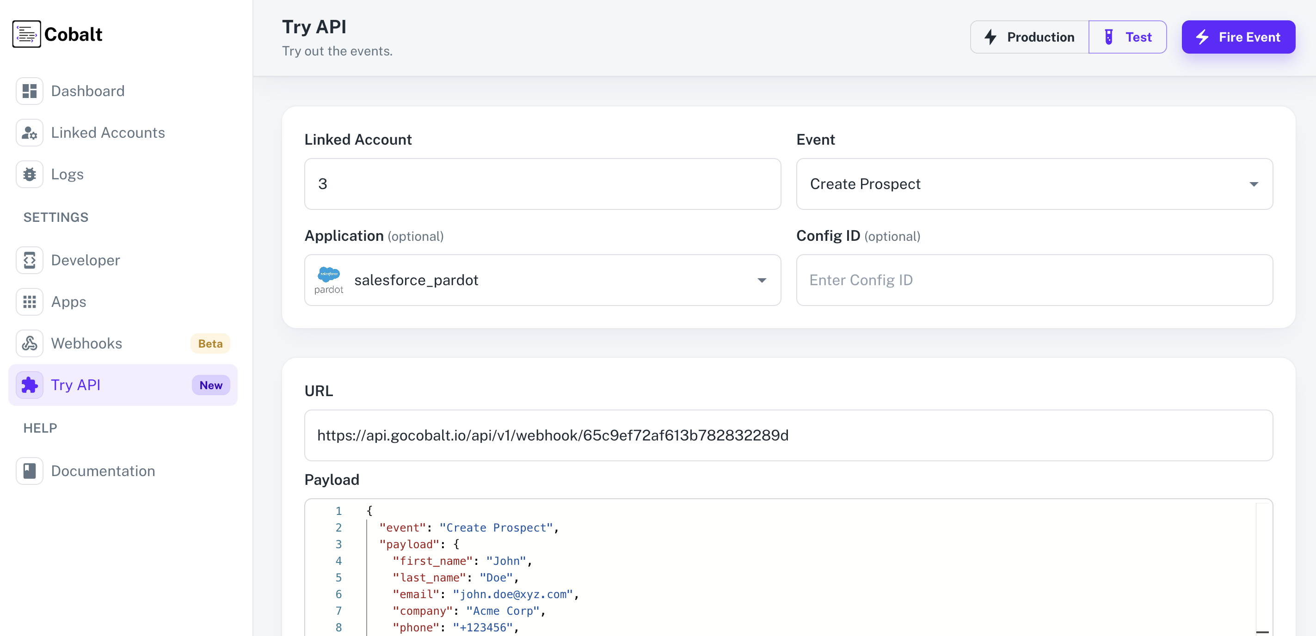Viewport: 1316px width, 636px height.
Task: Switch environment to Test
Action: [1127, 37]
